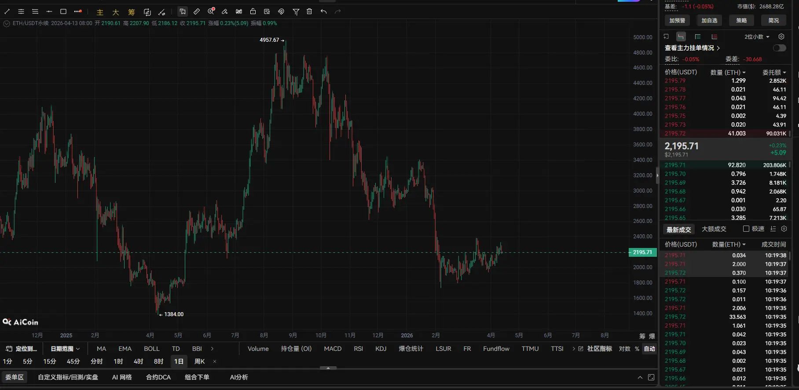
Task: Collapse the bottom panel with the up chevron
Action: pos(640,377)
